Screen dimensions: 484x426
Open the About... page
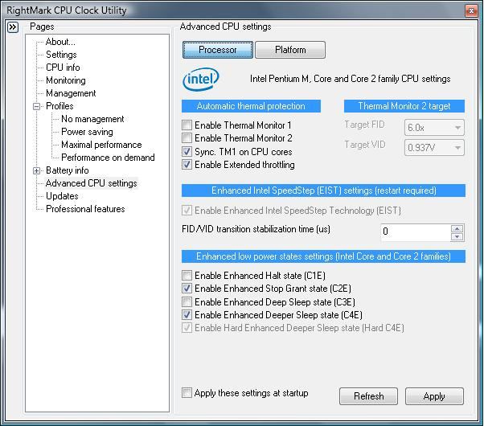point(60,42)
